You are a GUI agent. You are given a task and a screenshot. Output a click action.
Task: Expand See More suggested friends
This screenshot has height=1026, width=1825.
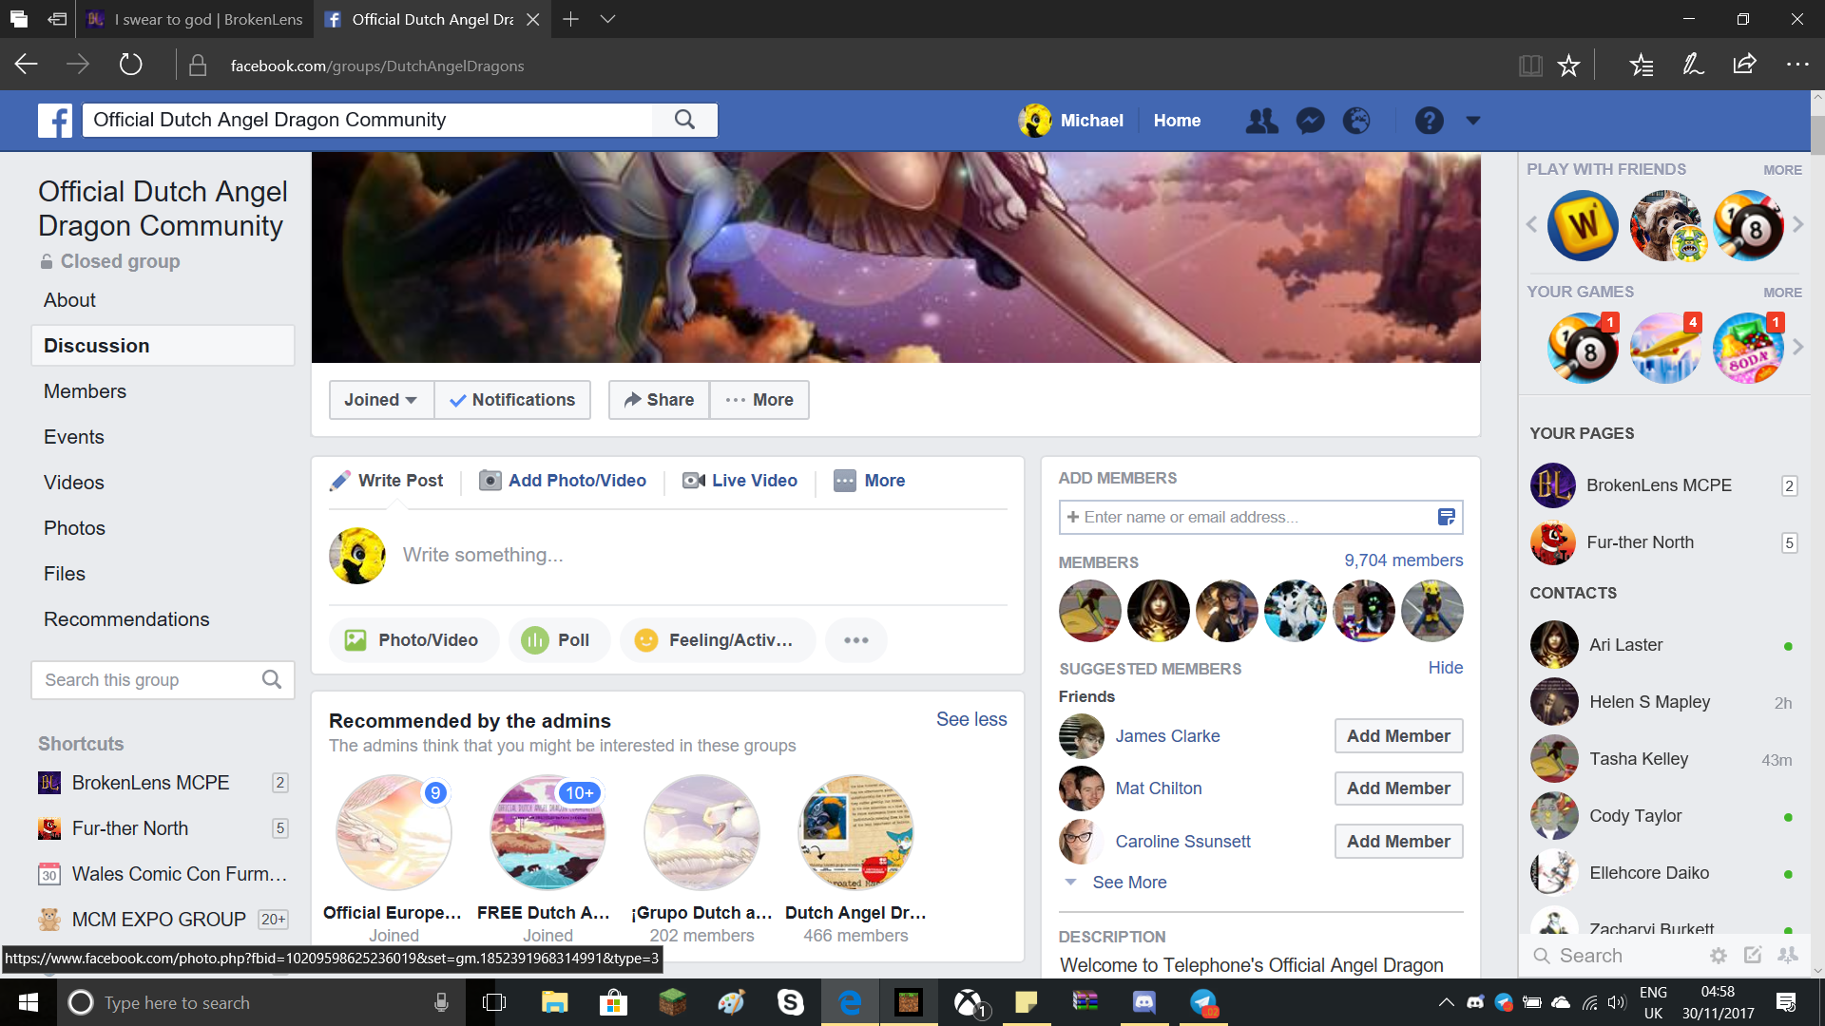pyautogui.click(x=1129, y=883)
